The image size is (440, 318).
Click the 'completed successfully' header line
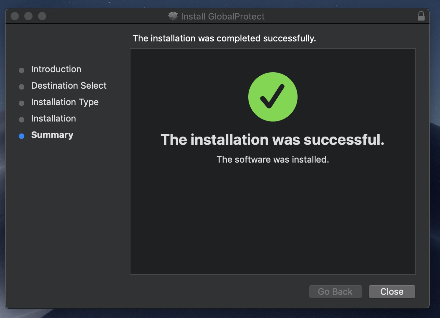point(224,38)
